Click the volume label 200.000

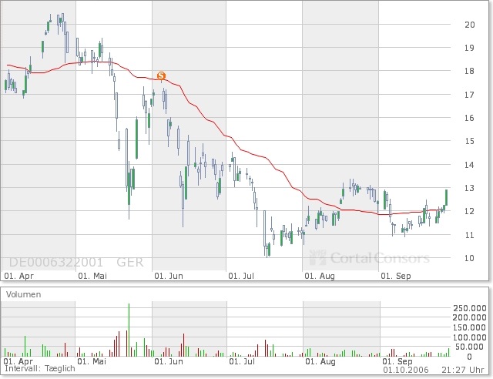470,317
